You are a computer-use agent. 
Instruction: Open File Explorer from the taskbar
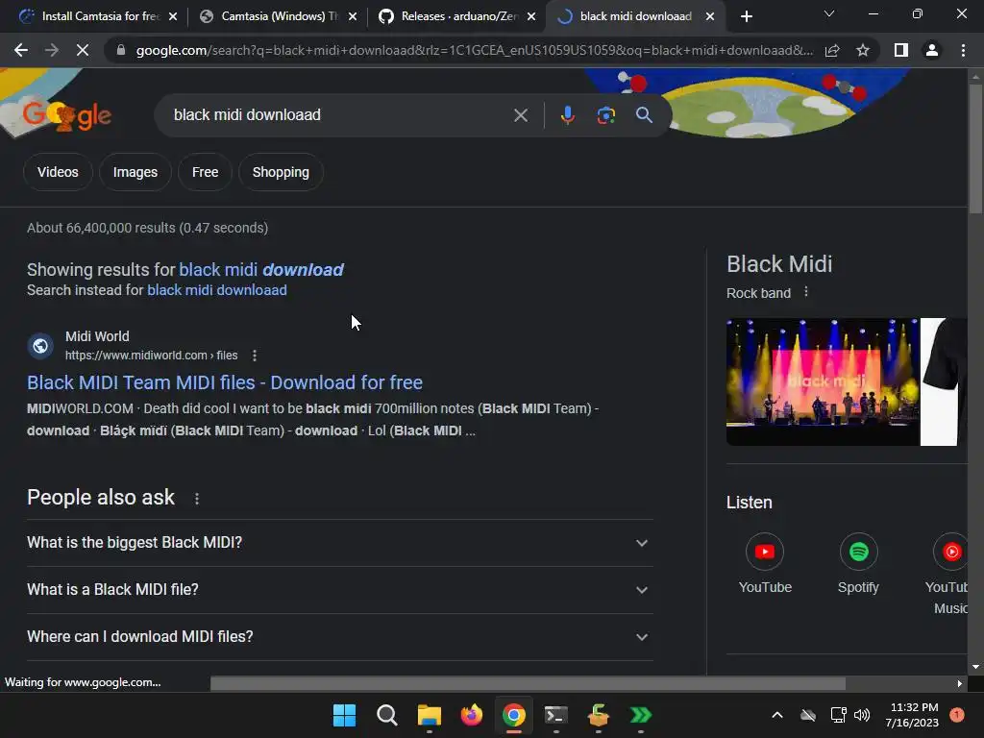pos(430,715)
